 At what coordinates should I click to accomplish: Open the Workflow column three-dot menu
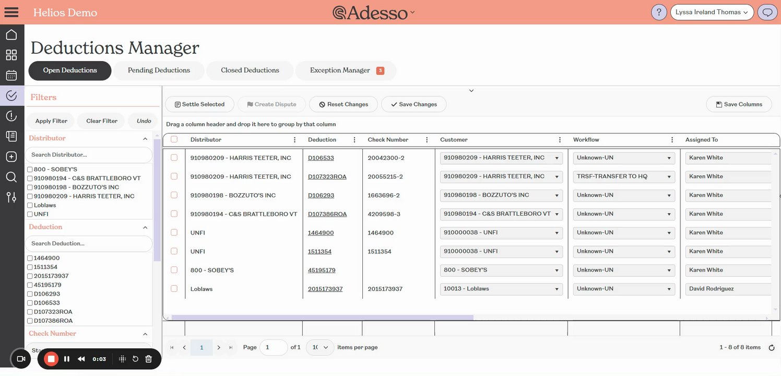[x=672, y=140]
